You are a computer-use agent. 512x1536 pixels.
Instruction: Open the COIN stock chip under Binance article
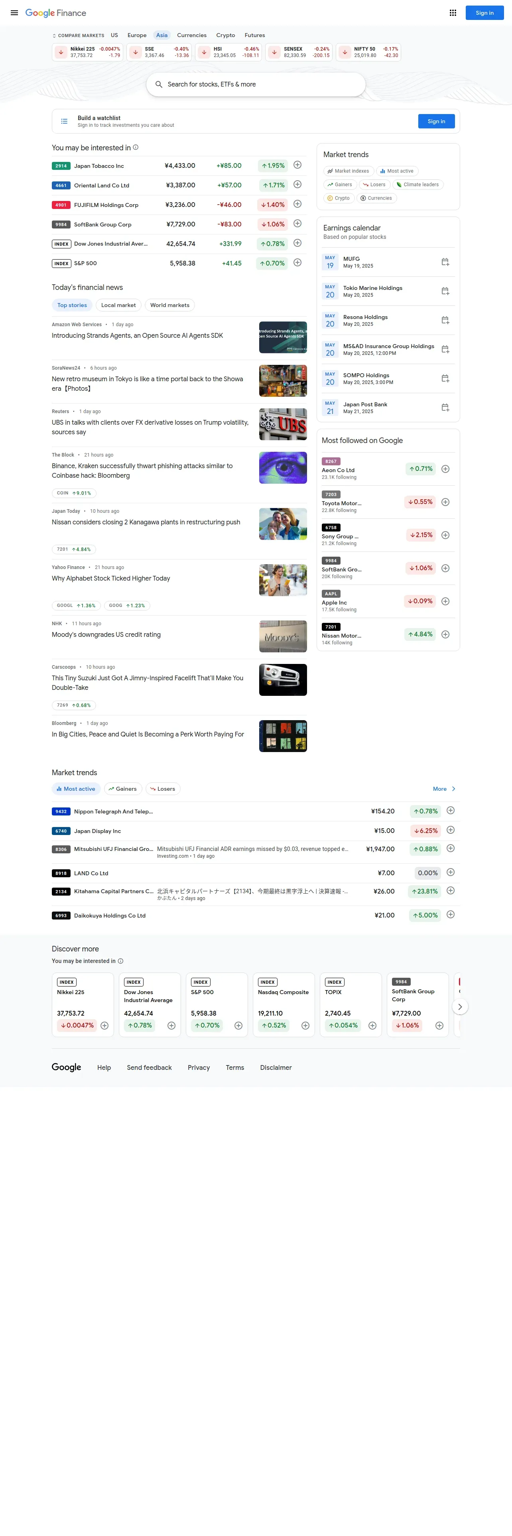click(x=74, y=493)
